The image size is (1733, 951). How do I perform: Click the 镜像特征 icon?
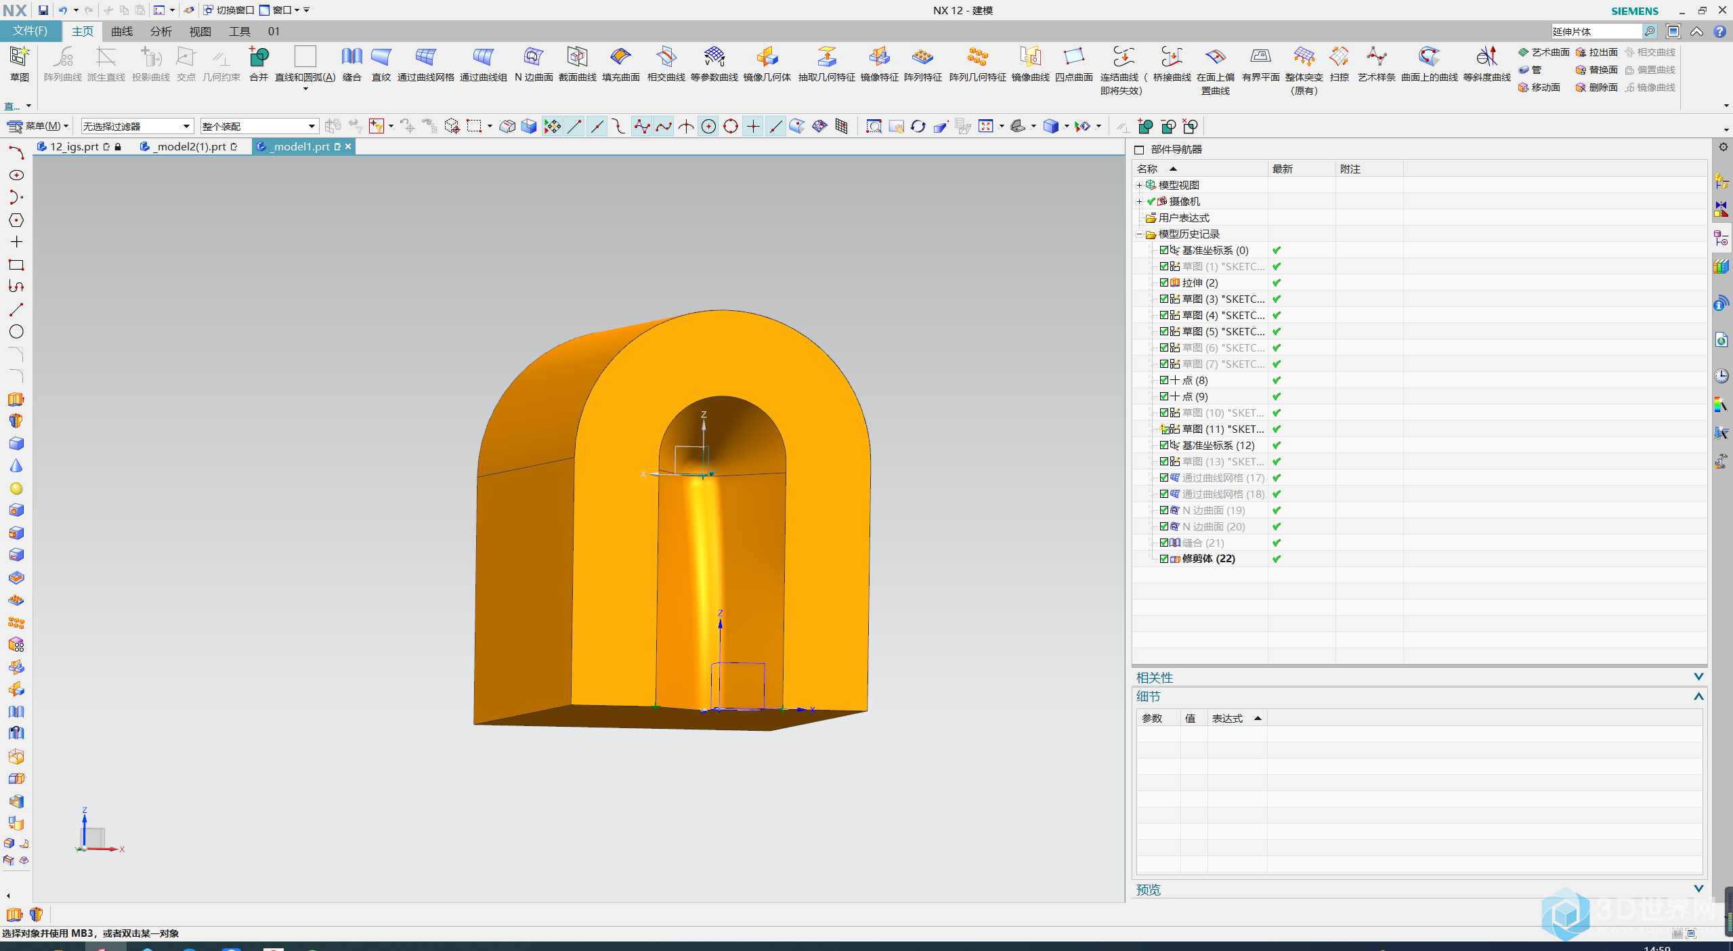(879, 64)
